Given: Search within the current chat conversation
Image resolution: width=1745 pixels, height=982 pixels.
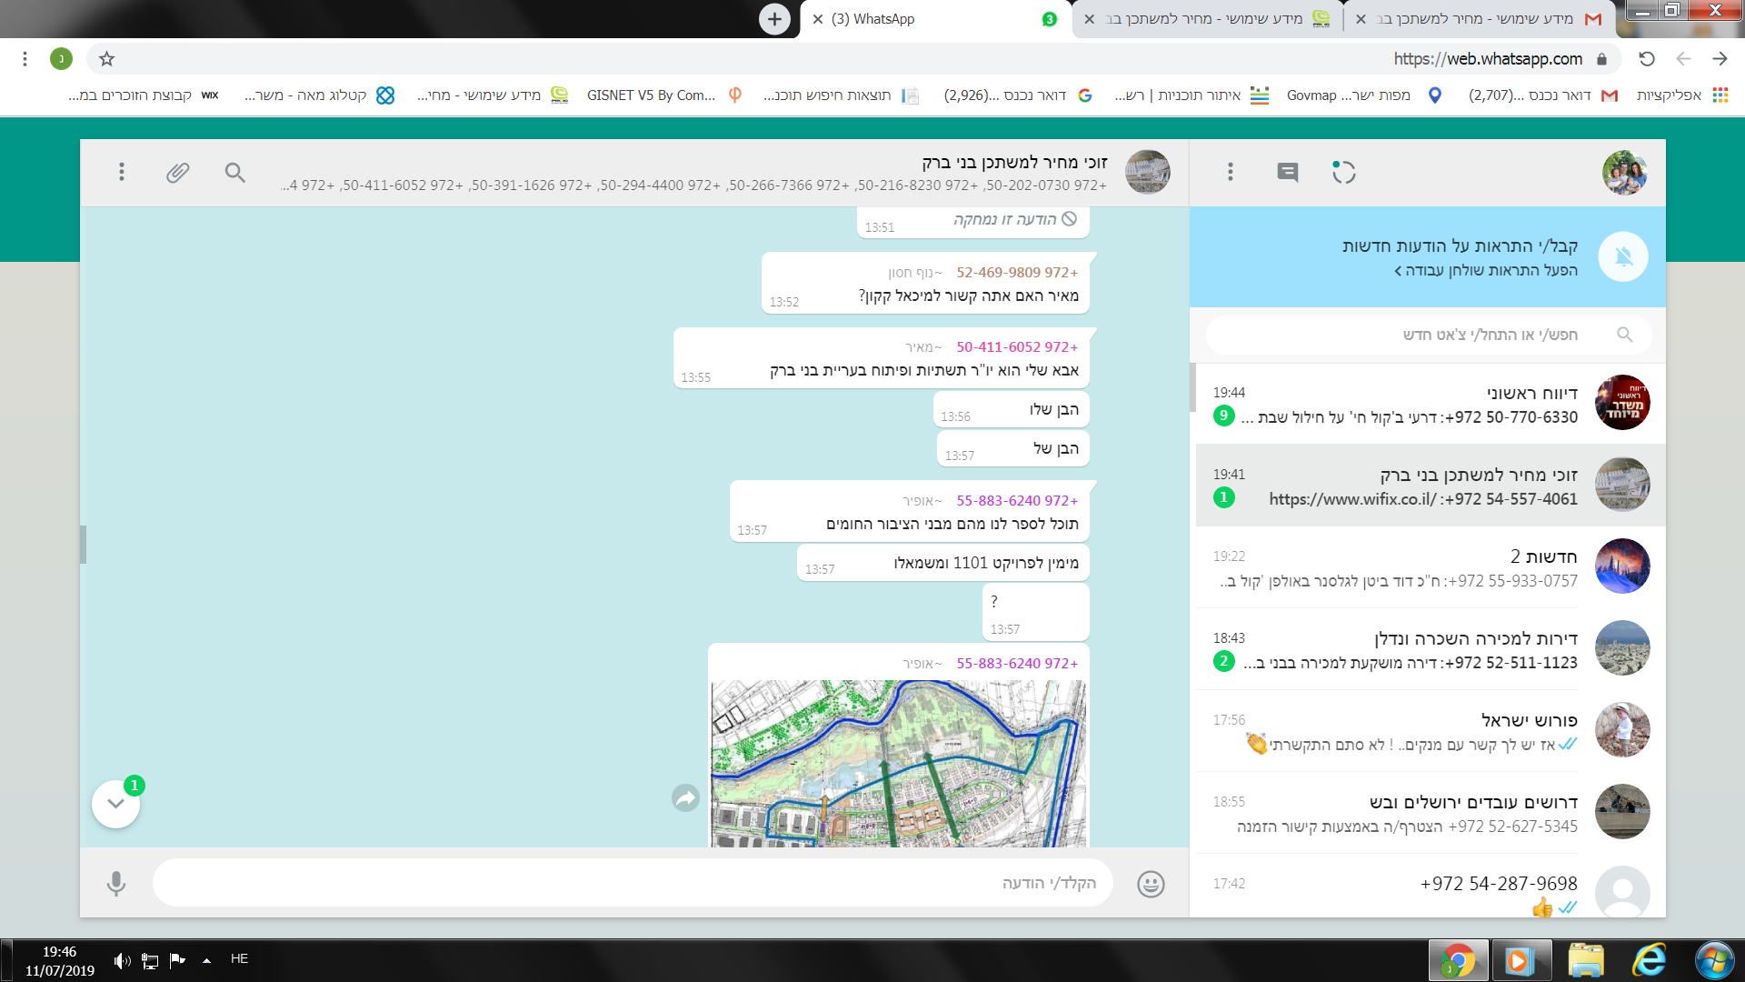Looking at the screenshot, I should 235,172.
